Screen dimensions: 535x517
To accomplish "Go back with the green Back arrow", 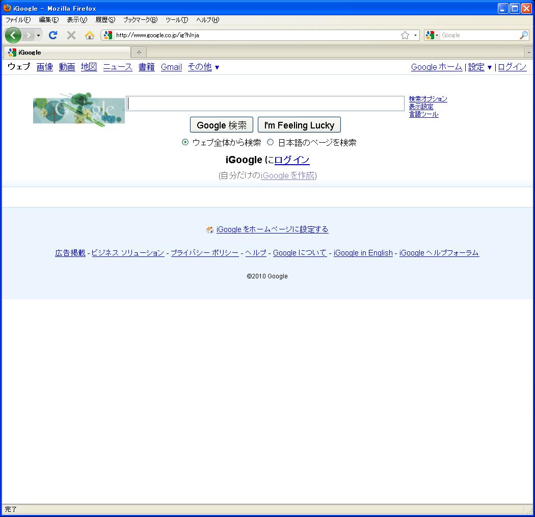I will click(13, 35).
